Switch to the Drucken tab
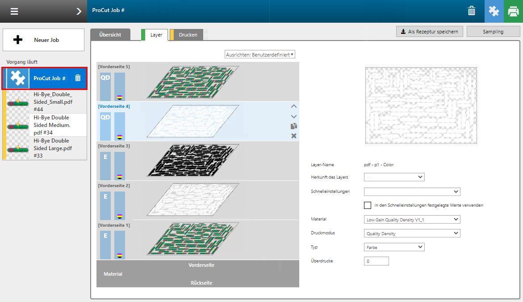The image size is (523, 302). click(x=188, y=35)
